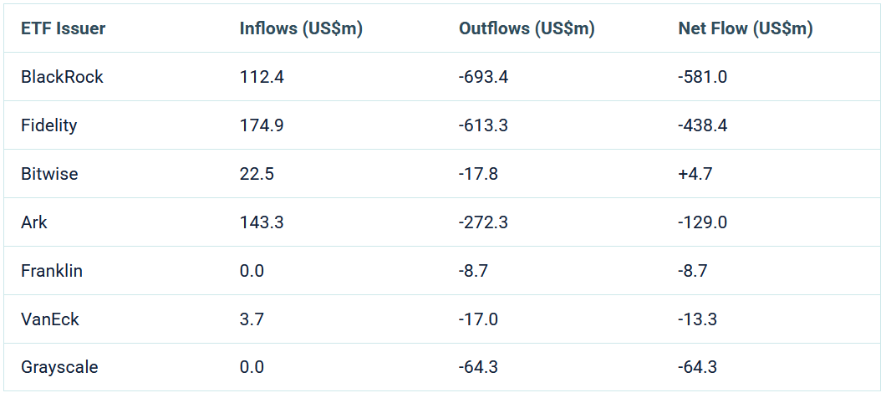Click Fidelity's outflow value -613.3

pos(484,125)
